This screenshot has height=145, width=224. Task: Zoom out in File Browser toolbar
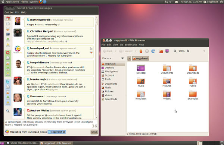coord(175,51)
